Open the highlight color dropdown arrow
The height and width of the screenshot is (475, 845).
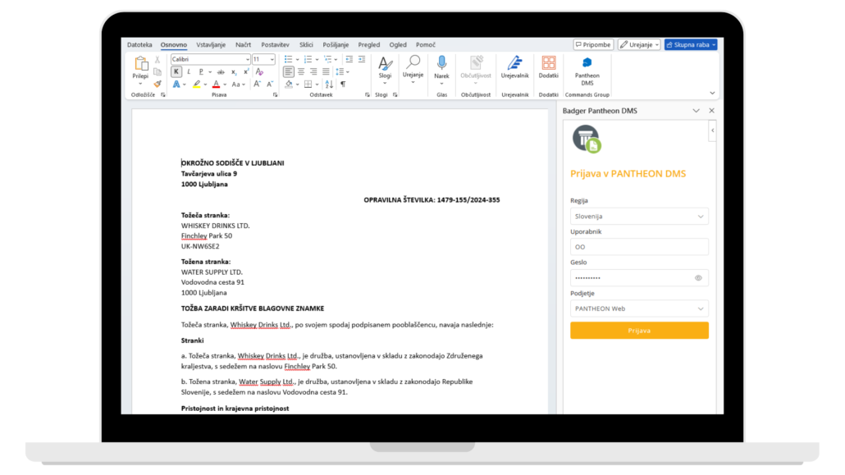[x=205, y=84]
